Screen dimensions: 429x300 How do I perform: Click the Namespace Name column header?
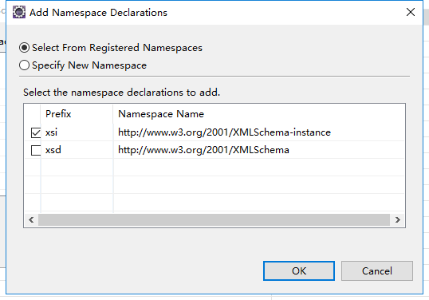pos(259,114)
